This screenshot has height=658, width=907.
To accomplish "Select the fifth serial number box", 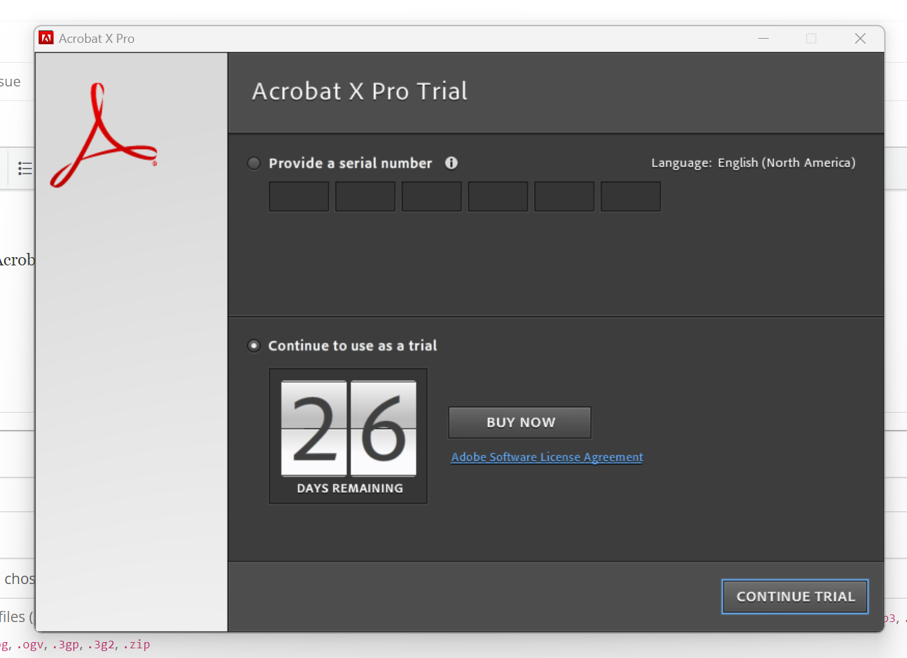I will tap(564, 196).
